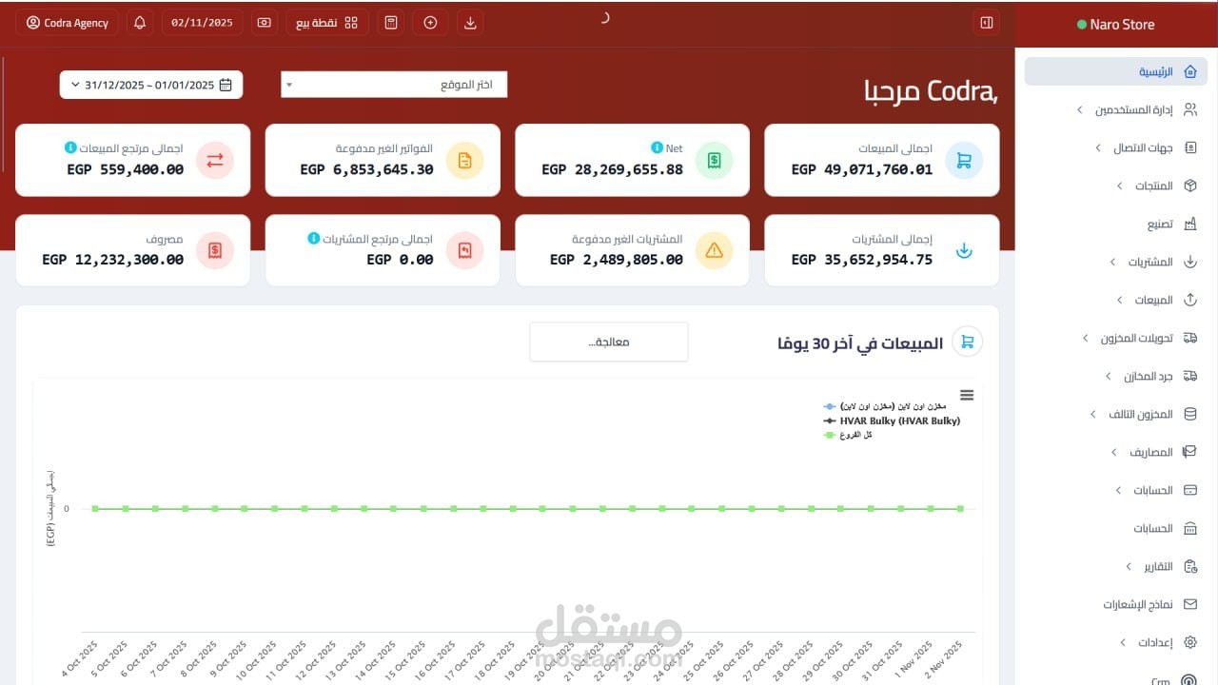Select الرئيسية menu item
1218x685 pixels.
(x=1116, y=71)
